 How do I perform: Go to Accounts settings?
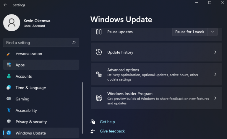point(41,76)
